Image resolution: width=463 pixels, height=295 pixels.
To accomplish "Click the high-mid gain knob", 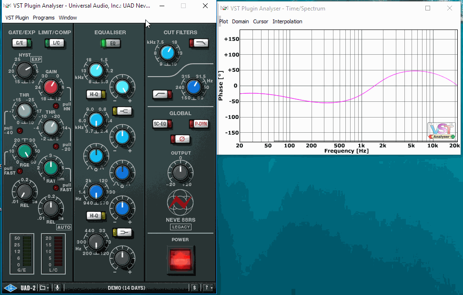I will (122, 137).
